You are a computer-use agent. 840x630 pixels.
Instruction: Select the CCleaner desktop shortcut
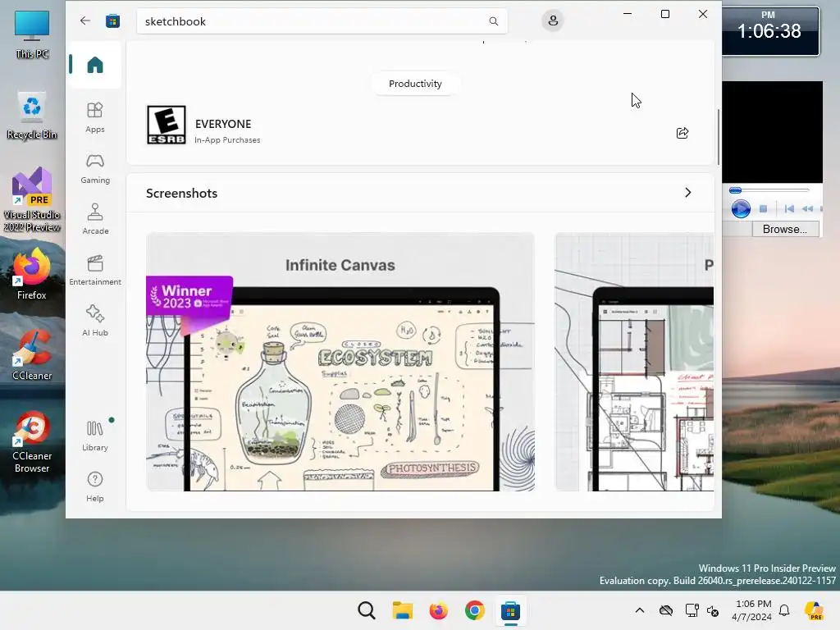coord(32,354)
